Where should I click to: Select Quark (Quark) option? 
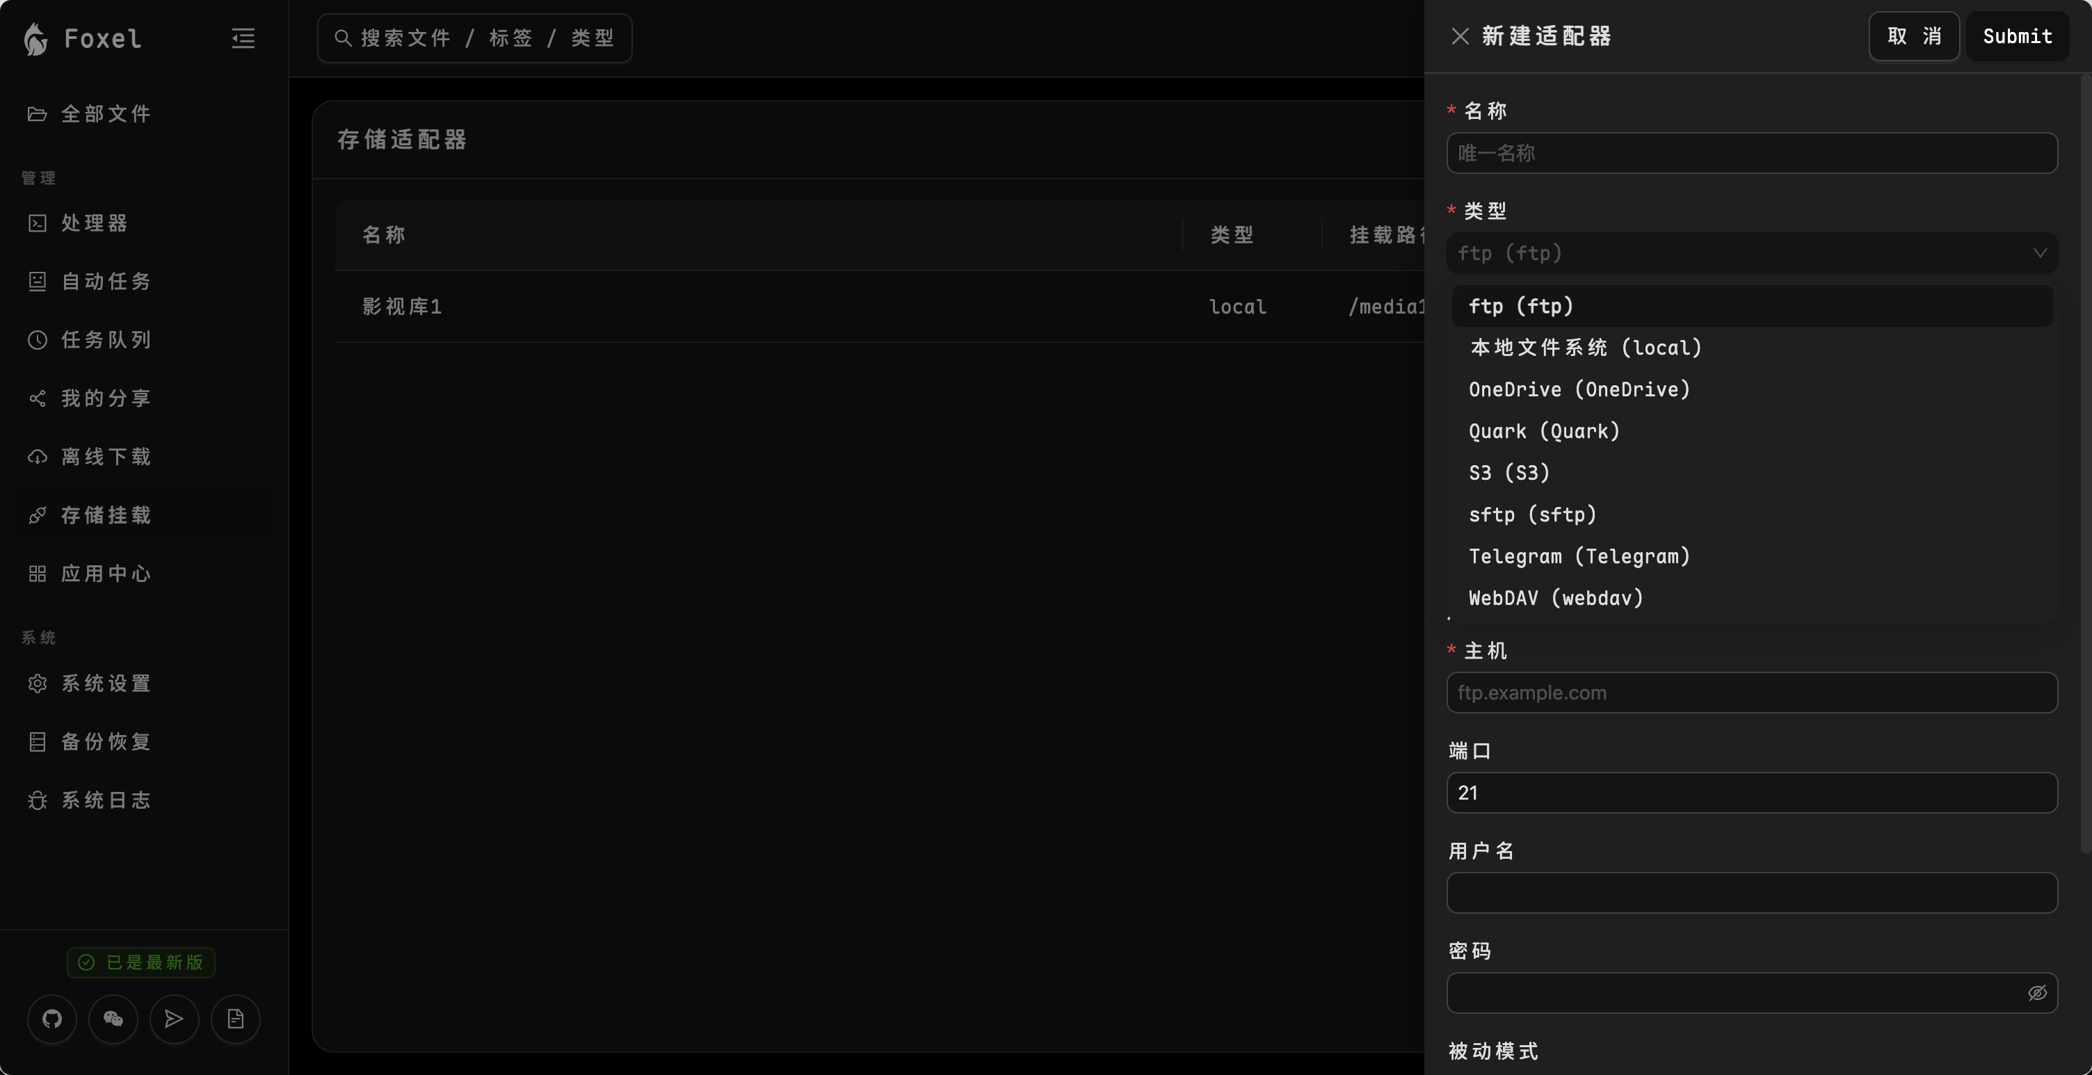click(1752, 431)
